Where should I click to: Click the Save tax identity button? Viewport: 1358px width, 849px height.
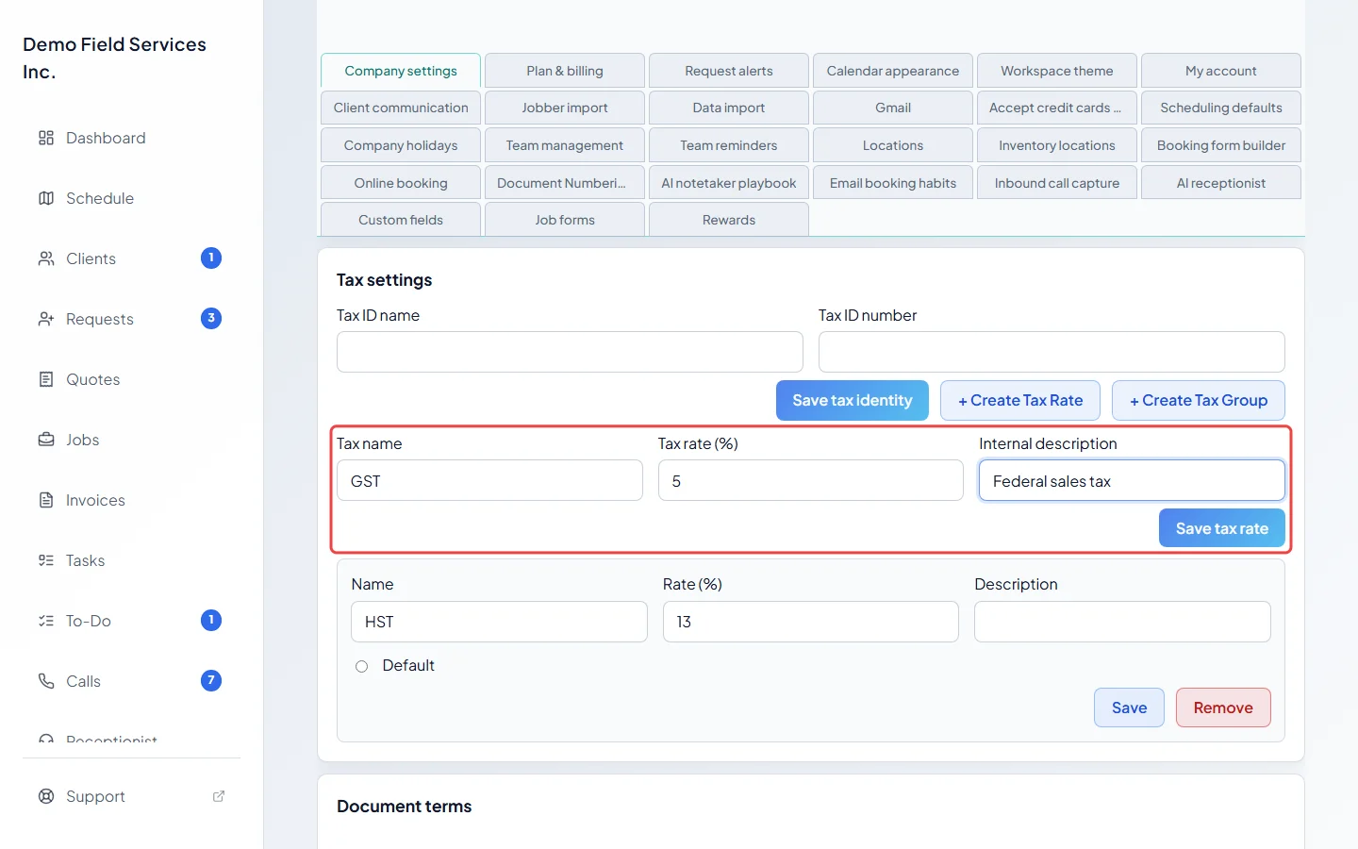pos(853,401)
